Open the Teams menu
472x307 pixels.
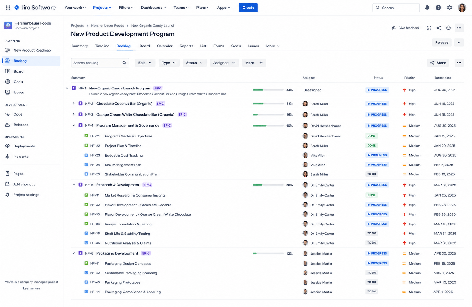point(181,8)
